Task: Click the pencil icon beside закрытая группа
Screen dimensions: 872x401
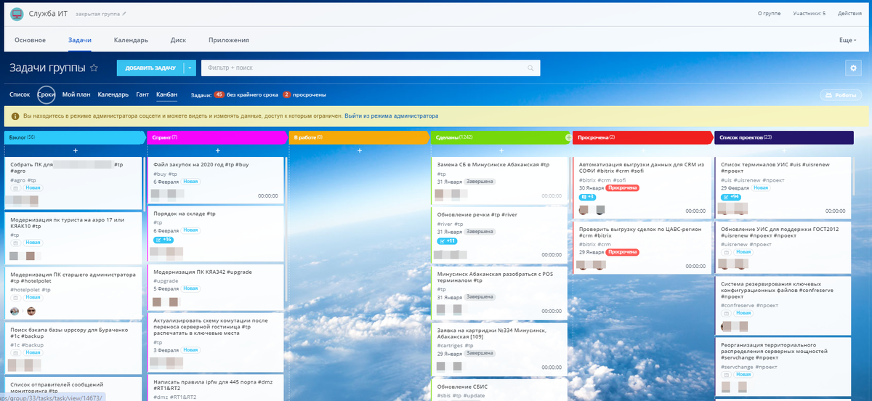Action: [x=124, y=14]
